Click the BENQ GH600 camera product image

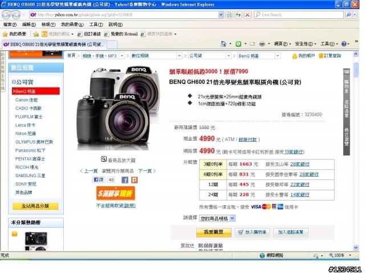(117, 108)
